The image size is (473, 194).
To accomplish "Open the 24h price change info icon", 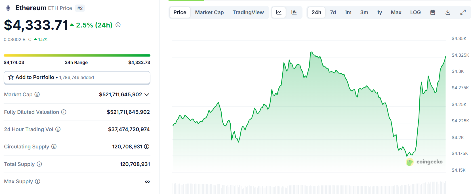I will click(x=118, y=25).
